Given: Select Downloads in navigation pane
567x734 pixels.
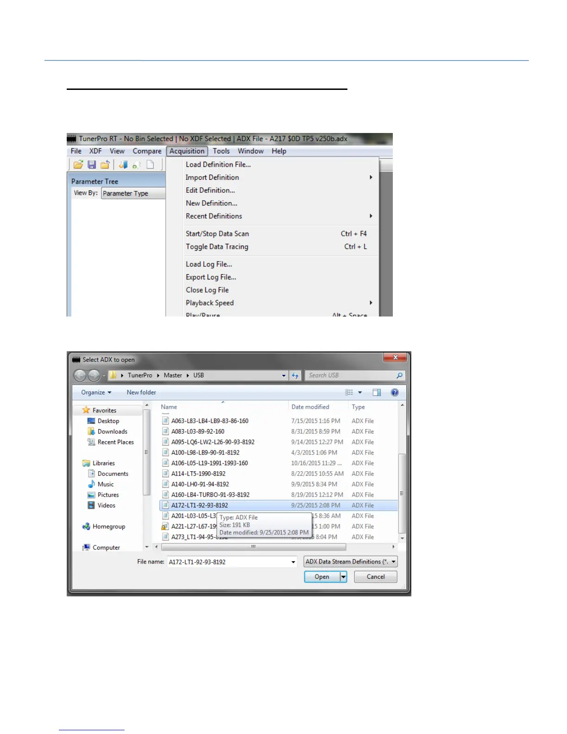Looking at the screenshot, I should click(112, 432).
